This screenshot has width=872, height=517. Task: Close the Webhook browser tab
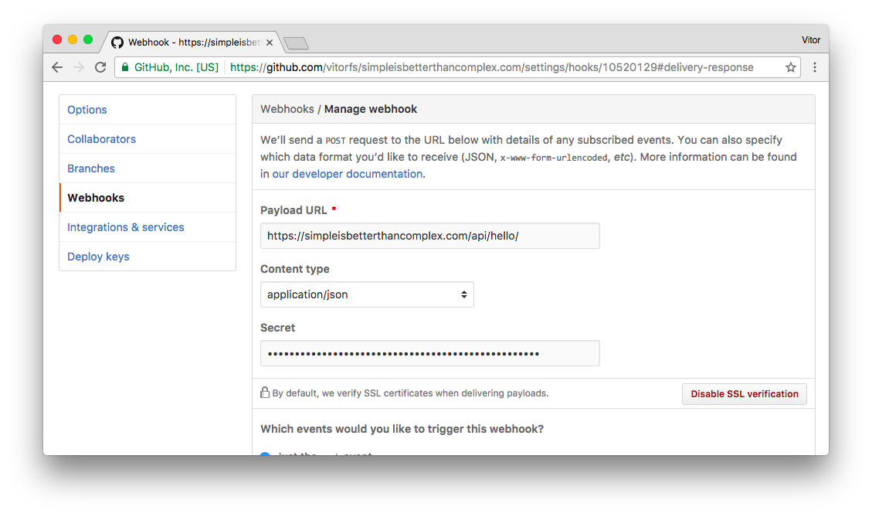(x=269, y=43)
